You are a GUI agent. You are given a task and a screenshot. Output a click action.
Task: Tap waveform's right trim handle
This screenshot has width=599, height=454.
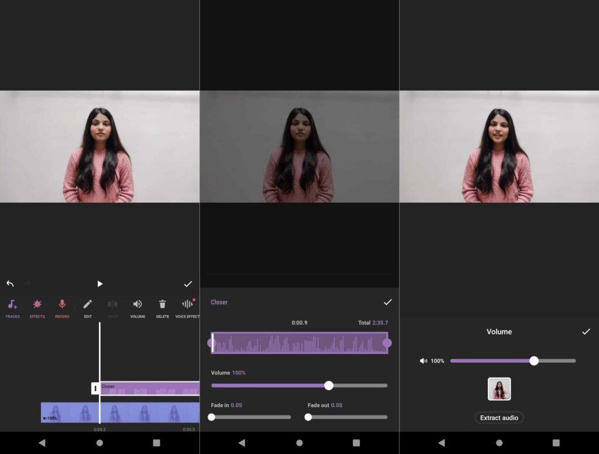tap(387, 343)
